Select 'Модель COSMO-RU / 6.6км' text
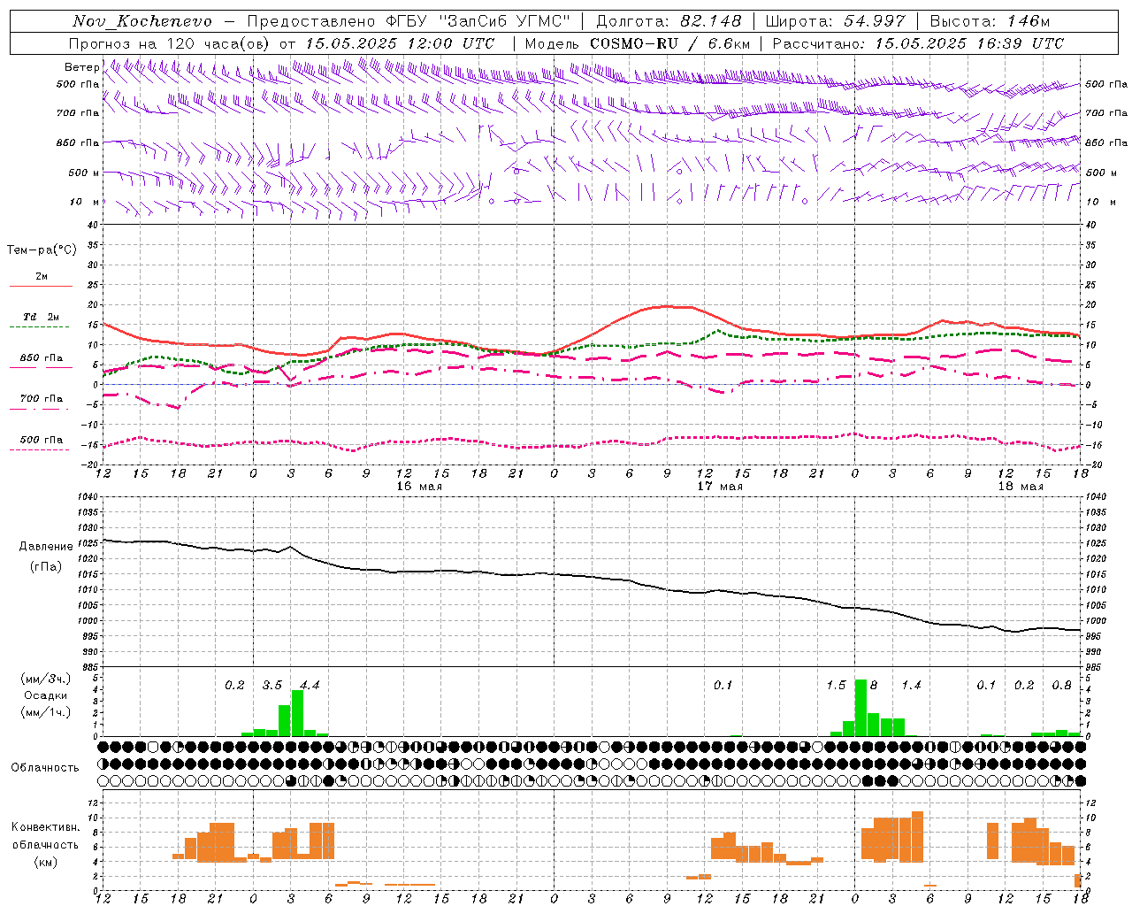 [x=638, y=43]
